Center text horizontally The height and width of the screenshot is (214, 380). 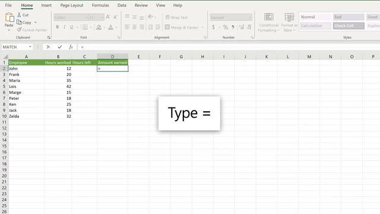coord(134,27)
